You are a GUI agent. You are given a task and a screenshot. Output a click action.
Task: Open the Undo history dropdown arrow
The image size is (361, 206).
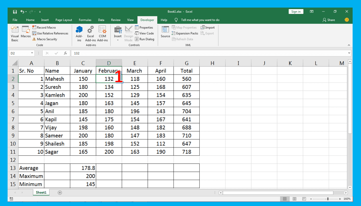pos(26,12)
